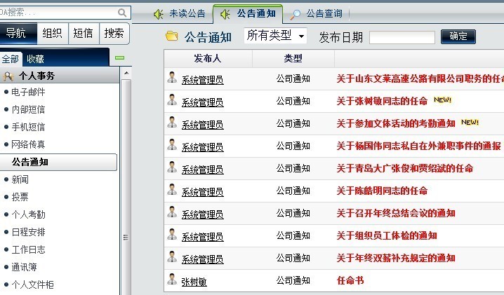Screen dimensions: 504x295
Task: Select the 组织 navigation tab
Action: point(52,33)
